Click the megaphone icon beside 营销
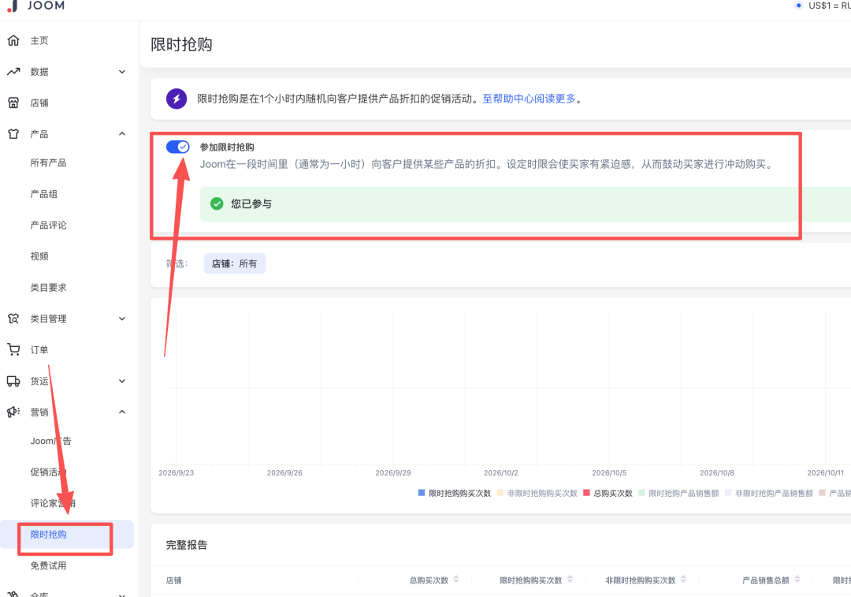 pos(13,412)
